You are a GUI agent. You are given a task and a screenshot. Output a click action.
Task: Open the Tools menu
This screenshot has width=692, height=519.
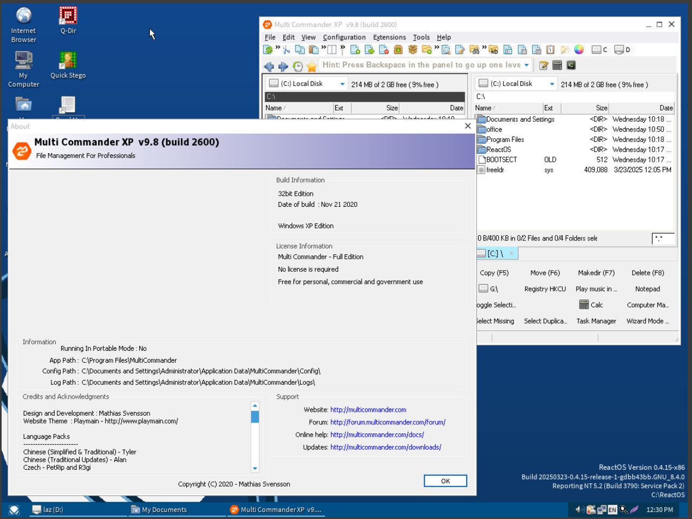coord(421,37)
